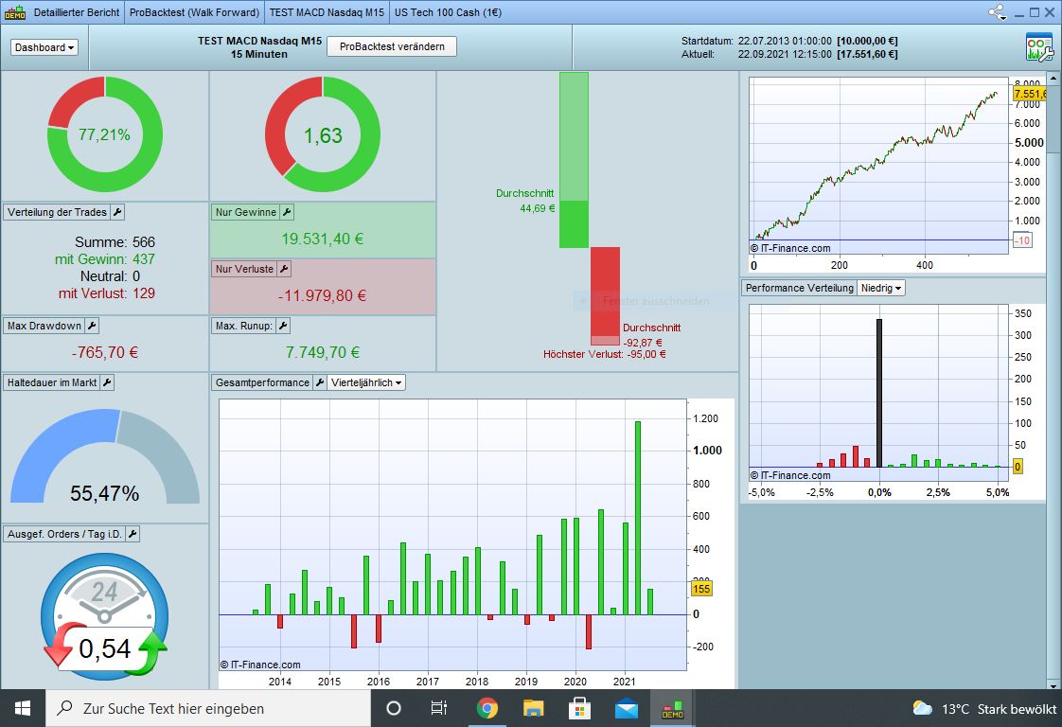The image size is (1062, 727).
Task: Click the tall 2021 green bar in Gesamtperformance chart
Action: pyautogui.click(x=638, y=519)
